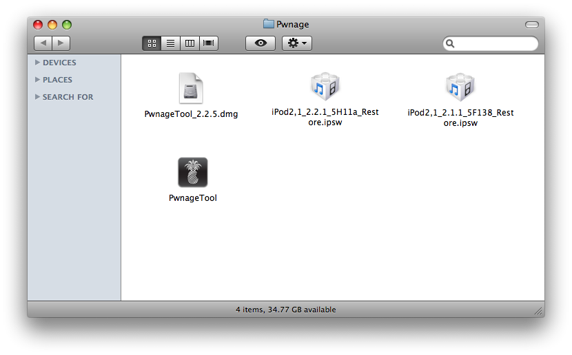Switch to Cover Flow view
This screenshot has height=355, width=572.
click(208, 43)
